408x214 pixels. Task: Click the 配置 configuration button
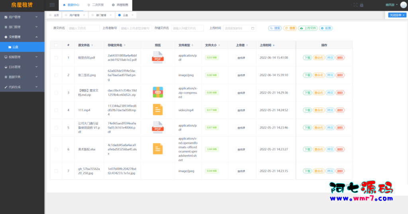(x=326, y=28)
